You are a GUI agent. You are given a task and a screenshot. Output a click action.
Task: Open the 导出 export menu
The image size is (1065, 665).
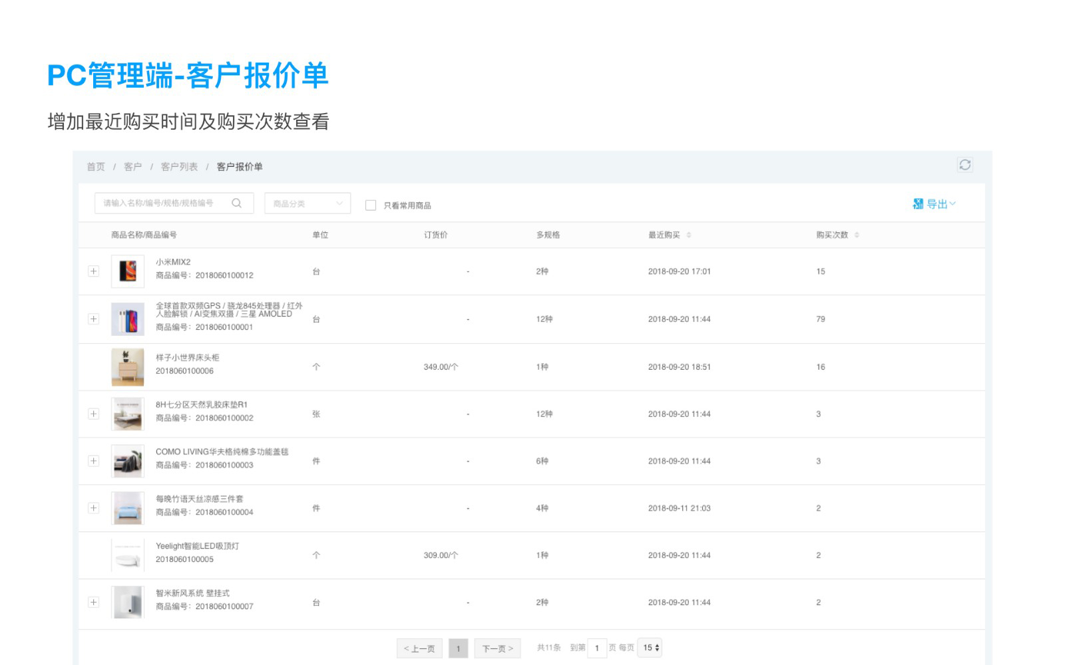click(934, 204)
